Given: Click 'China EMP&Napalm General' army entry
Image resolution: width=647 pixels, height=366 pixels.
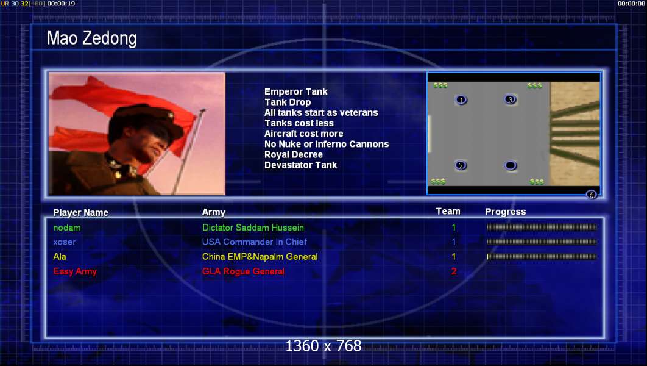Looking at the screenshot, I should 260,257.
